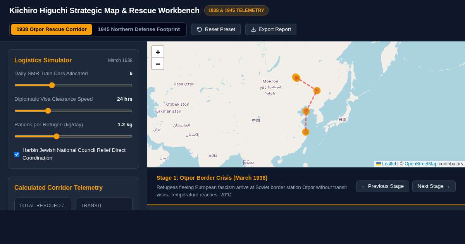Click the March 1938 date label
This screenshot has width=465, height=244.
pyautogui.click(x=120, y=60)
